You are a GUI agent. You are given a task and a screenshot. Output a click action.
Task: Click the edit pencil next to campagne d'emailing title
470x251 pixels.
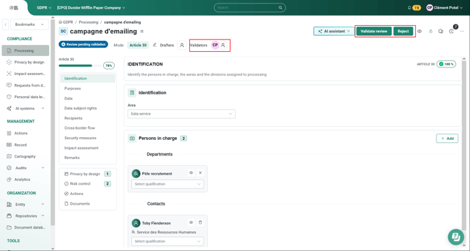(x=142, y=31)
